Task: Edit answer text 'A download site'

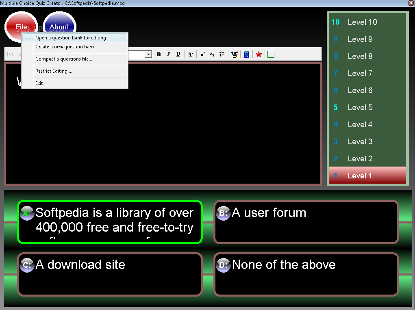Action: click(80, 264)
